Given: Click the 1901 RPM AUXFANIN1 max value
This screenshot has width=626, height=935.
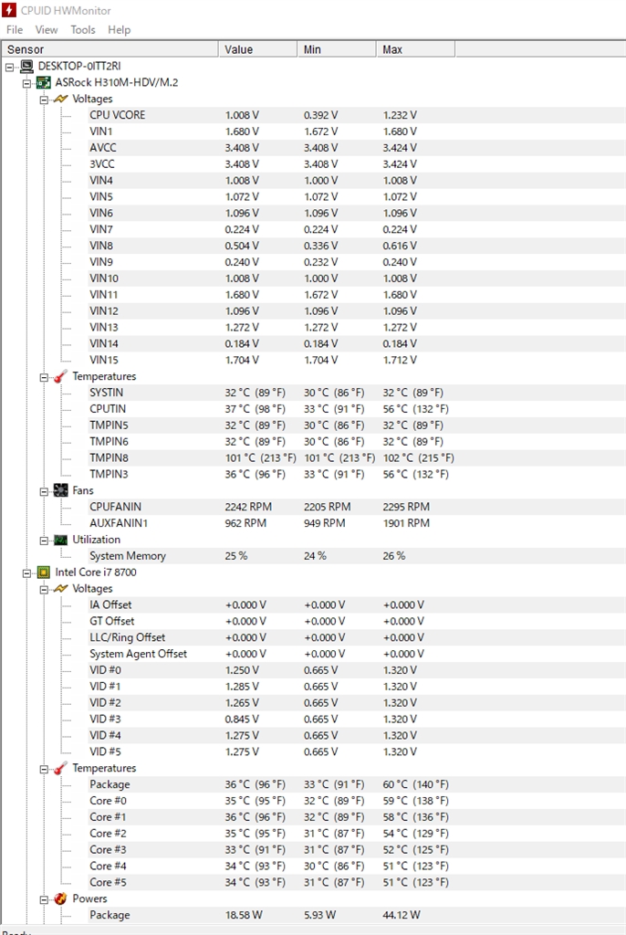Looking at the screenshot, I should (406, 523).
